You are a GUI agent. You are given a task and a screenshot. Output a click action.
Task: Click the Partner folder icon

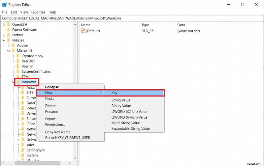(x=9, y=35)
